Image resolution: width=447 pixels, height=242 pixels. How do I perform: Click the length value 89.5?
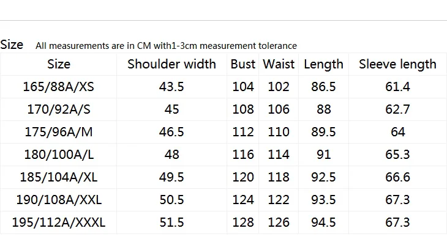click(323, 132)
